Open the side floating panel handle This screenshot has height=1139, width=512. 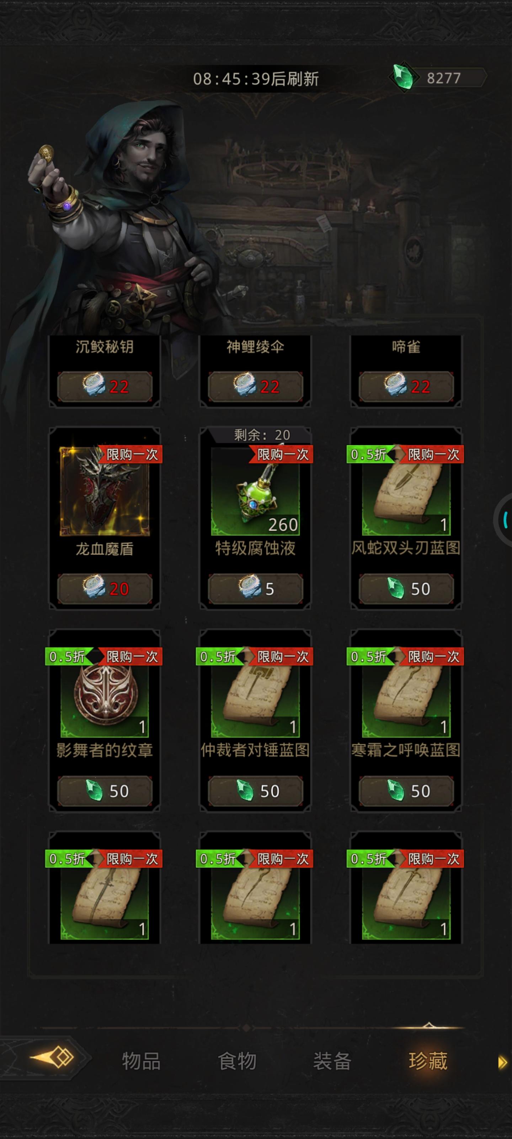tap(503, 520)
